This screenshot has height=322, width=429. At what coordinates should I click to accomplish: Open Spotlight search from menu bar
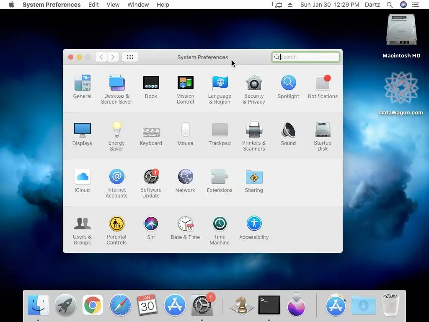coord(390,5)
